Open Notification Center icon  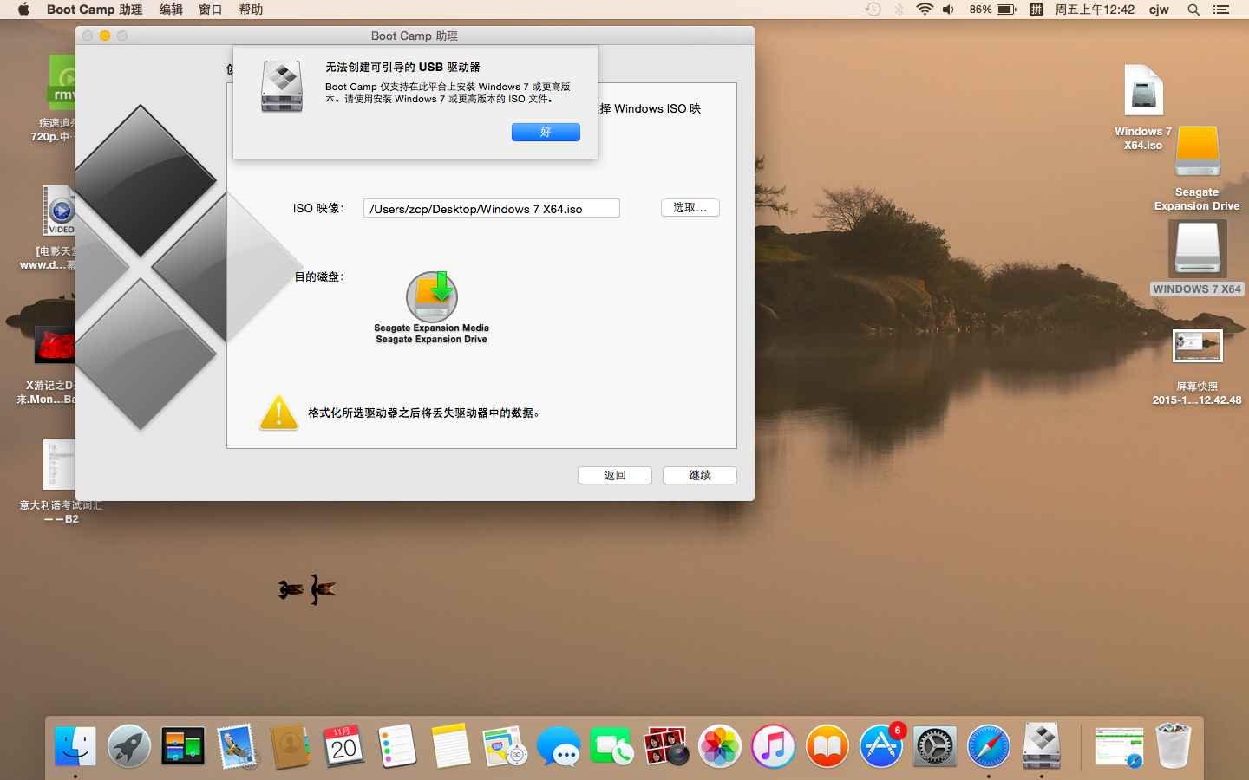click(x=1221, y=10)
